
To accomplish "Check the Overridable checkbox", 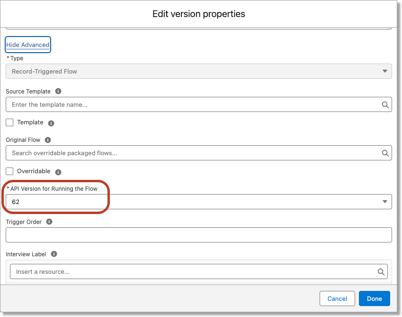I will click(9, 171).
